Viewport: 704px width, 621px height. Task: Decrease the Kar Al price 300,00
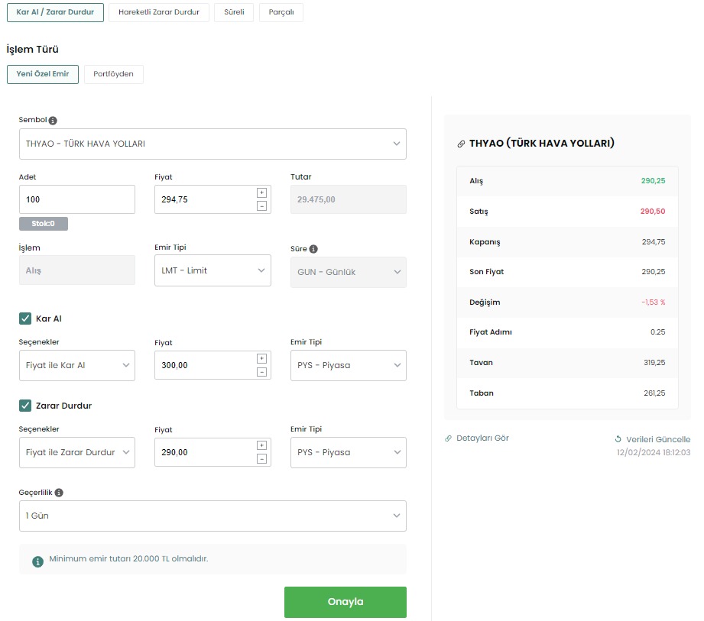pyautogui.click(x=261, y=372)
